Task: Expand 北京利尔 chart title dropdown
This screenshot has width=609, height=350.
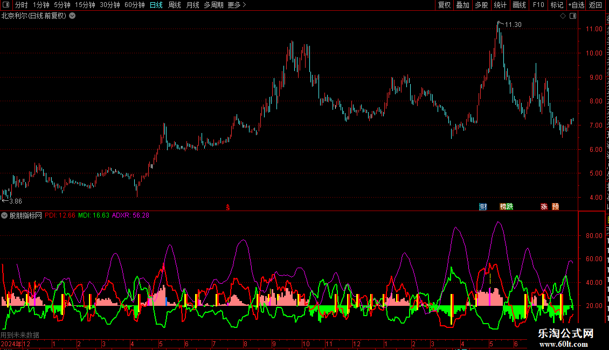Action: 72,16
